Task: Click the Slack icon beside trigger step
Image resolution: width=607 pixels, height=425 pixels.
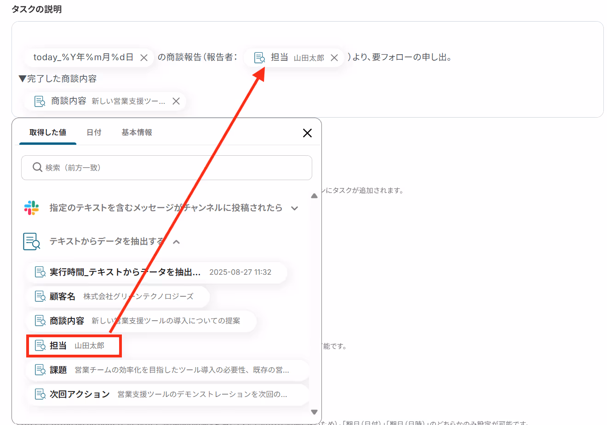Action: point(31,208)
